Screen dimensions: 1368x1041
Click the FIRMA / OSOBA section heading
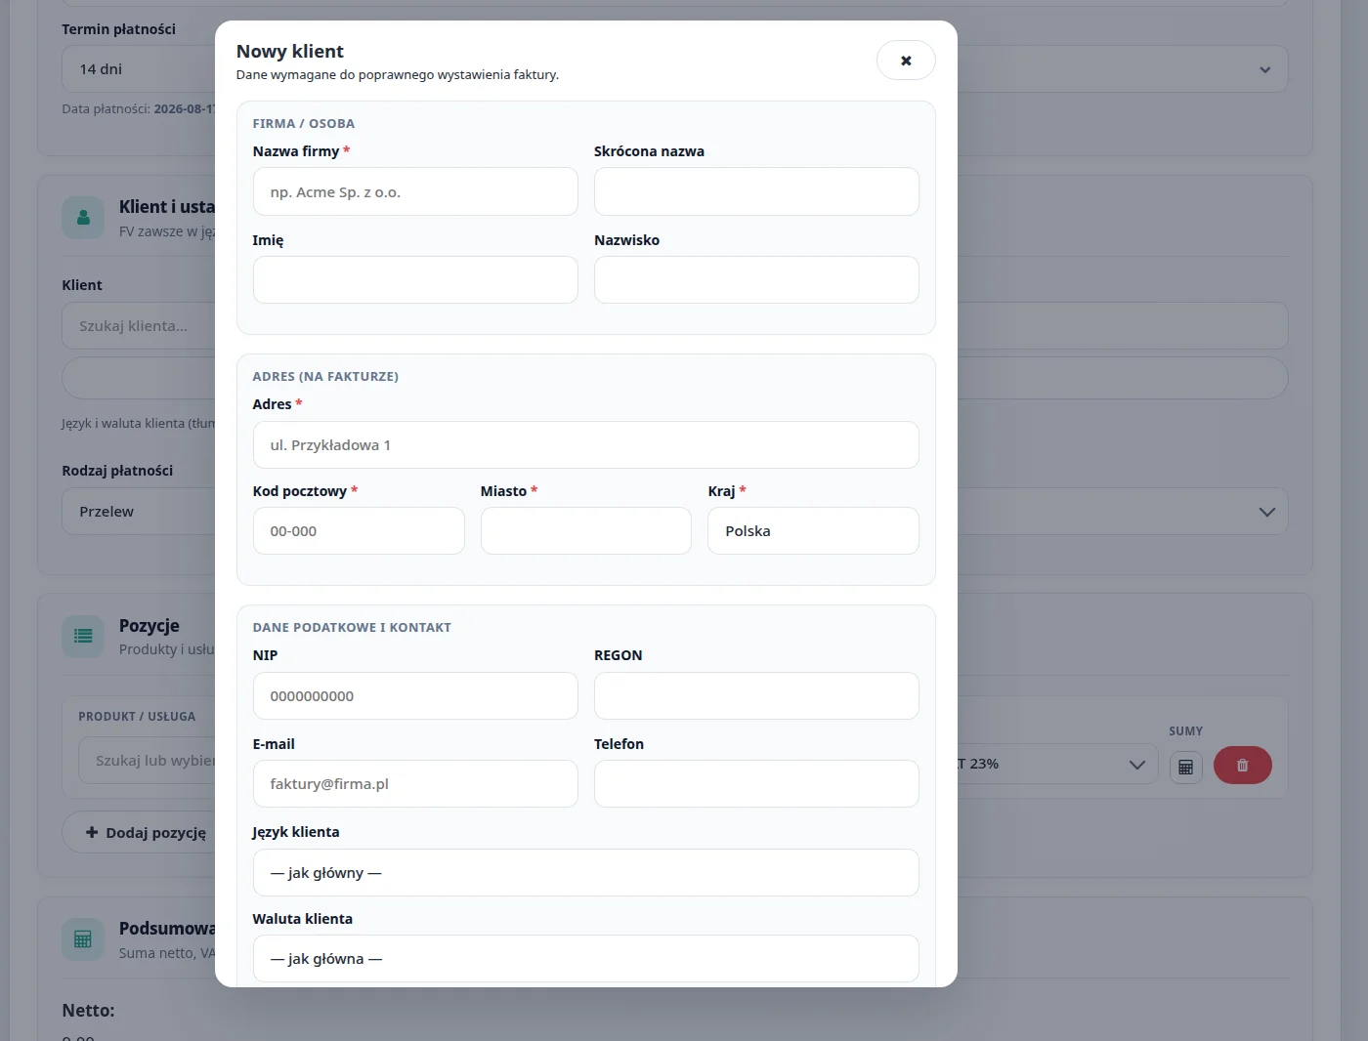(x=304, y=124)
